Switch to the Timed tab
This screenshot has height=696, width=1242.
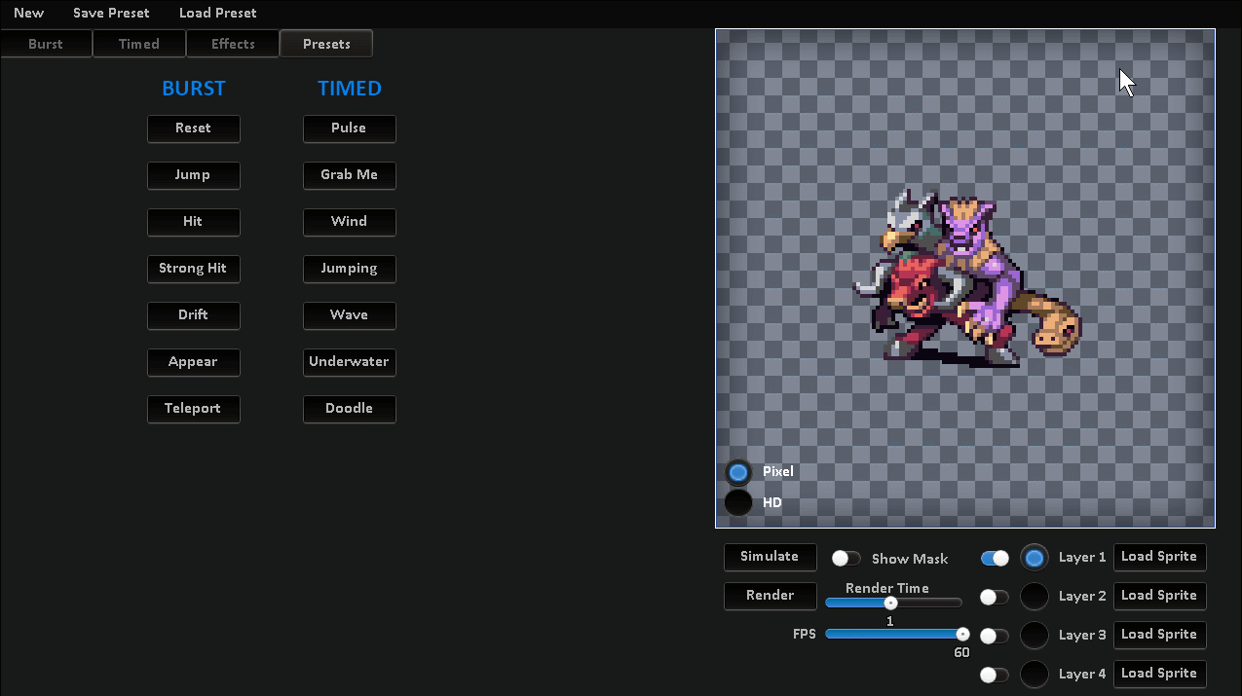click(x=138, y=44)
